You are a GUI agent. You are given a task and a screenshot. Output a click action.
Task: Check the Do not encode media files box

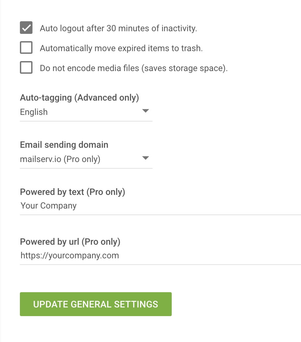pyautogui.click(x=26, y=68)
